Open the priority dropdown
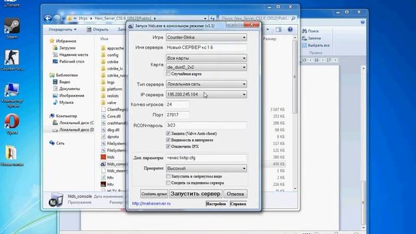The width and height of the screenshot is (416, 234). pos(207,168)
